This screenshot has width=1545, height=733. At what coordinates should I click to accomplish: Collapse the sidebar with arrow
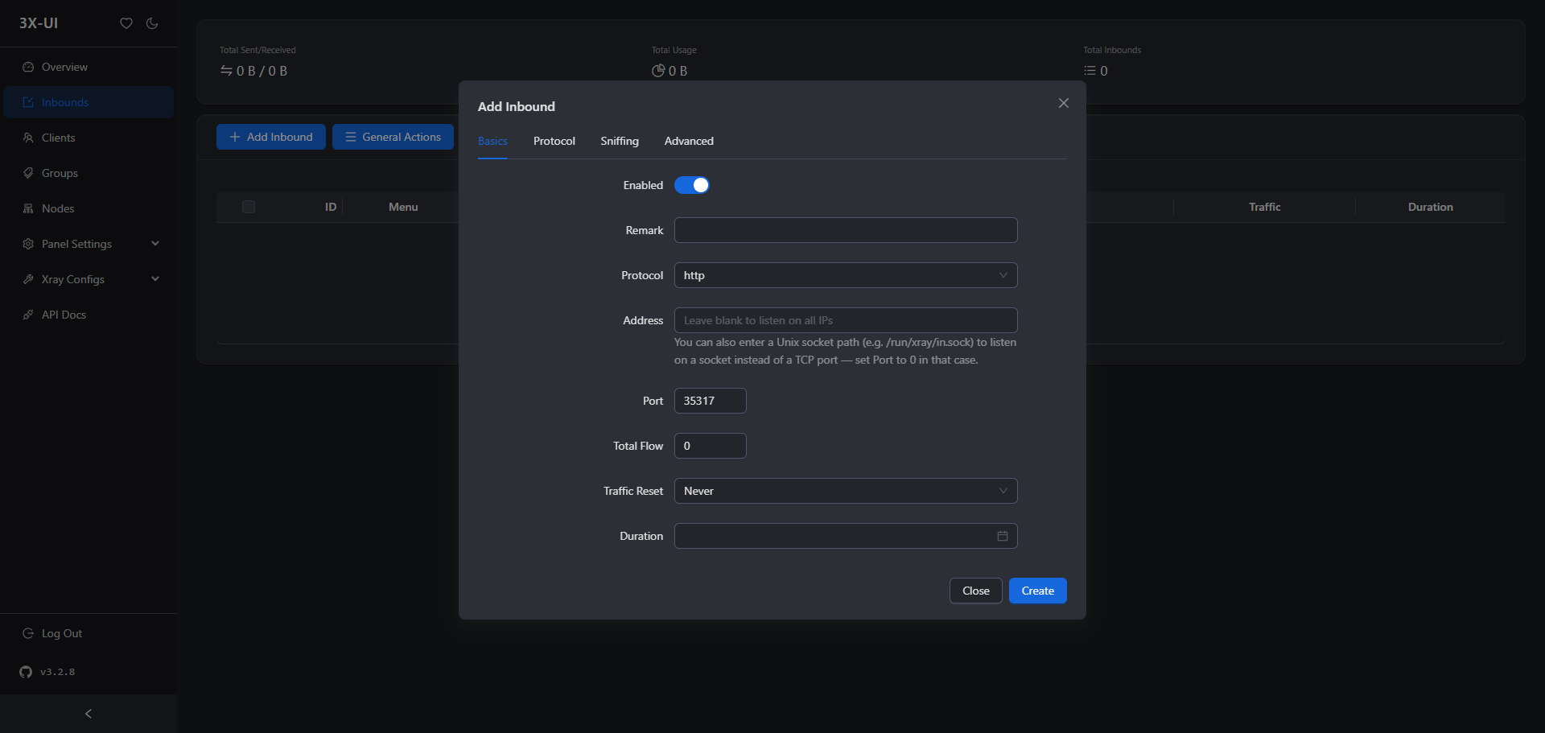click(x=89, y=714)
